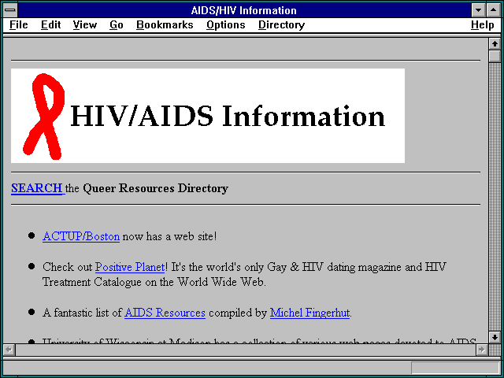Open the AIDS Resources link
The height and width of the screenshot is (378, 504).
[165, 313]
